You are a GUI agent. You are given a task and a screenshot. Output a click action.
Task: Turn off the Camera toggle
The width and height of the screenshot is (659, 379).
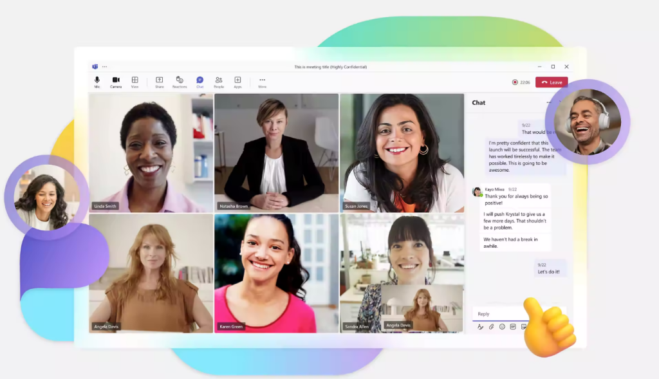point(116,81)
